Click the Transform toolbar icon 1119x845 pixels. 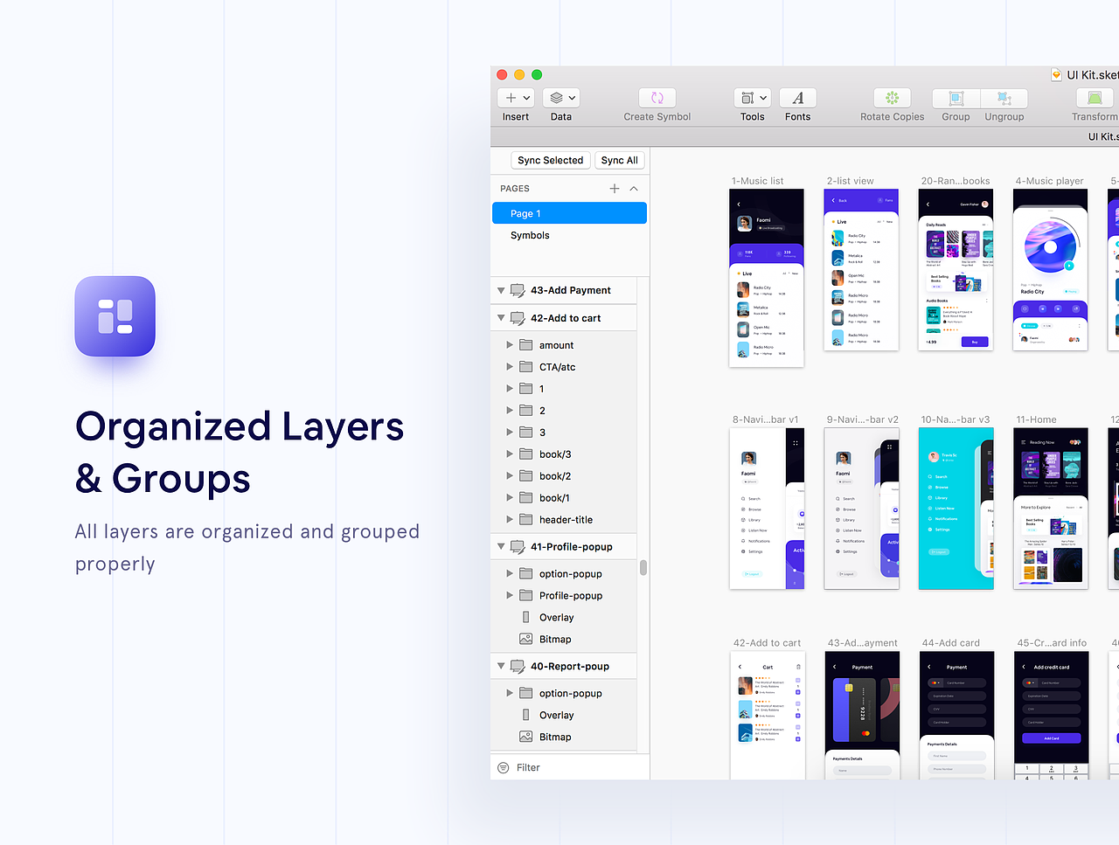[x=1095, y=98]
